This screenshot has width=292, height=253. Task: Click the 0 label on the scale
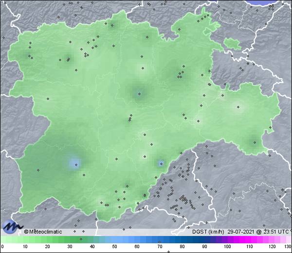click(2, 247)
